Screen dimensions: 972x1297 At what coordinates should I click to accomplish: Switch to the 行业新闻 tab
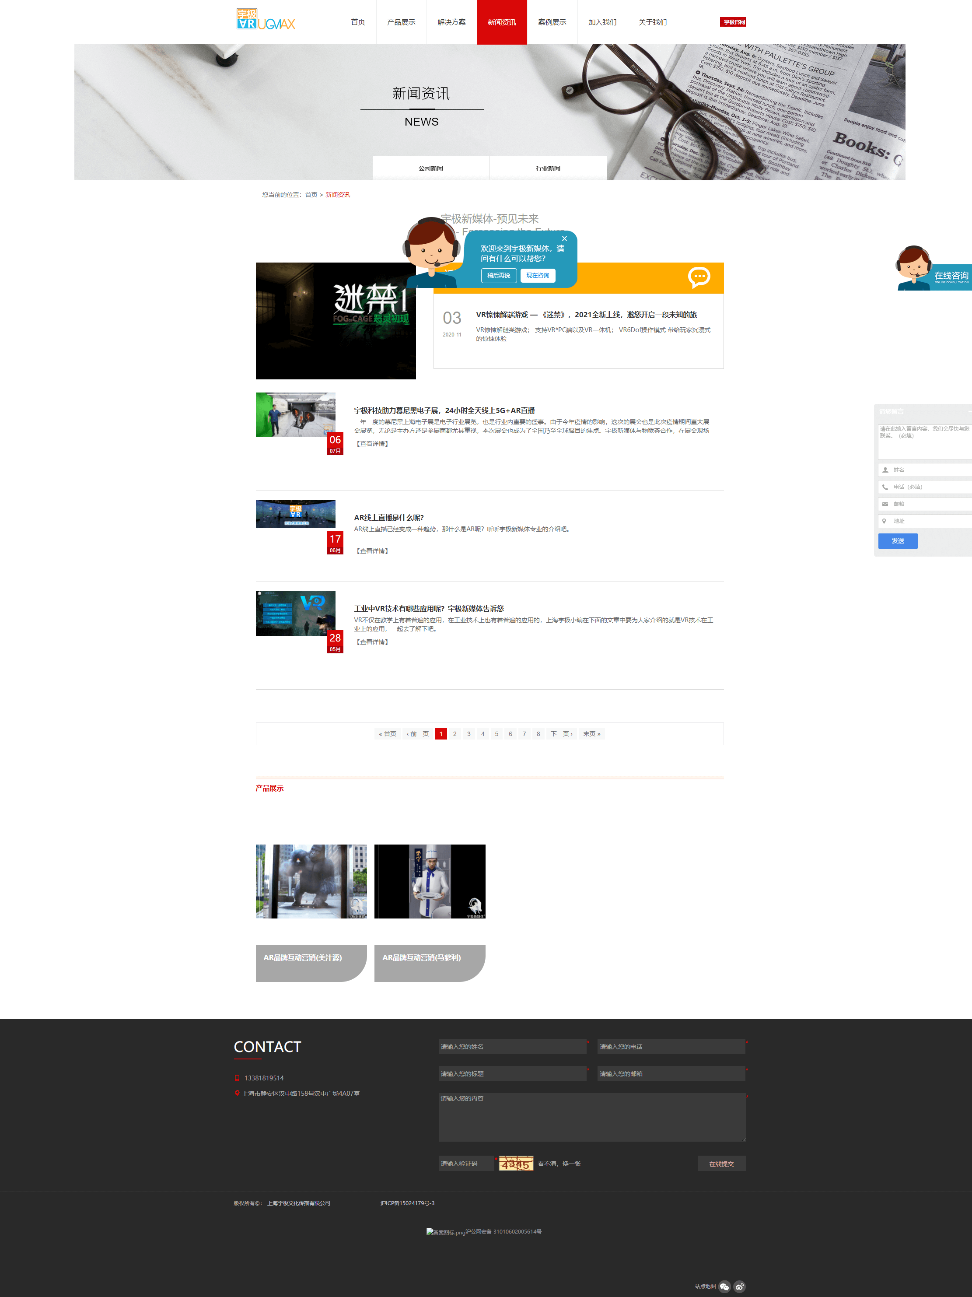pyautogui.click(x=548, y=168)
